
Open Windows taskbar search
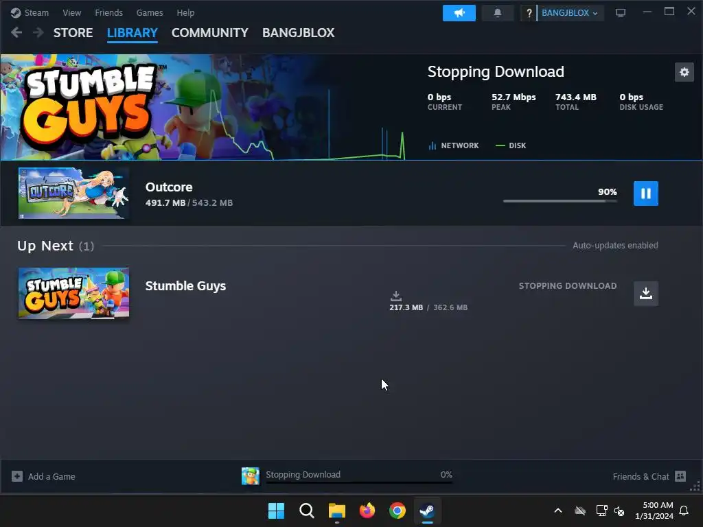coord(307,511)
